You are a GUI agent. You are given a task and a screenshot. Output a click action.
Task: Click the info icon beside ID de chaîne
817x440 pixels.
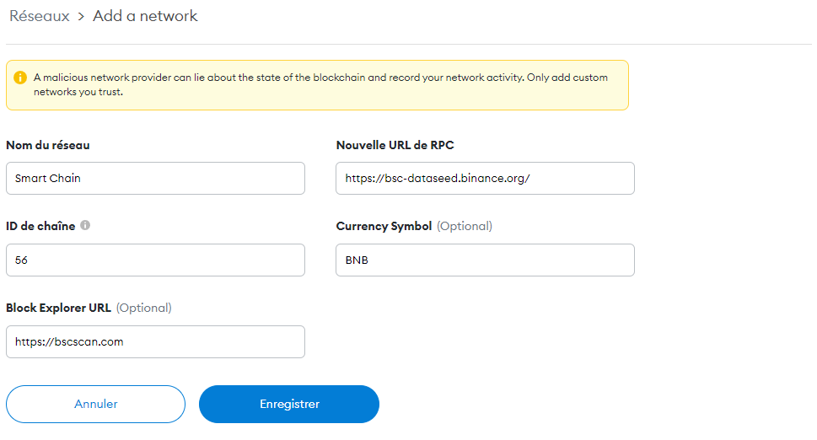pyautogui.click(x=85, y=226)
